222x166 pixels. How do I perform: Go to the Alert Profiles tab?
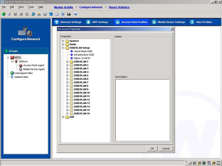click(x=204, y=22)
